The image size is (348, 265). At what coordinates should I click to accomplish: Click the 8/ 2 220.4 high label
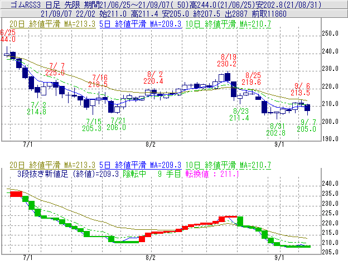(153, 78)
